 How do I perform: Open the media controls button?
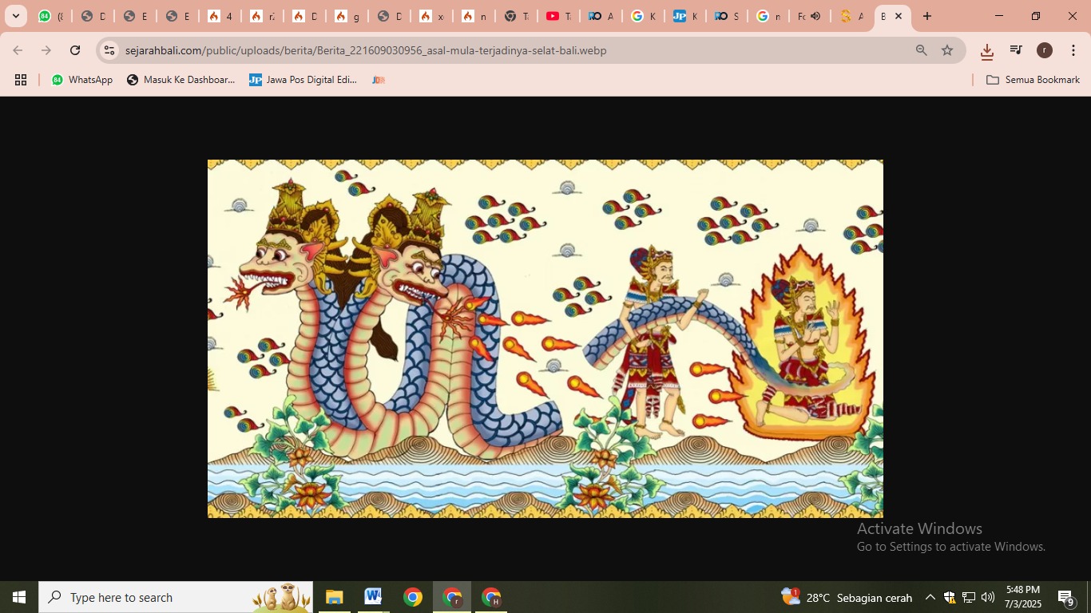(x=1016, y=50)
